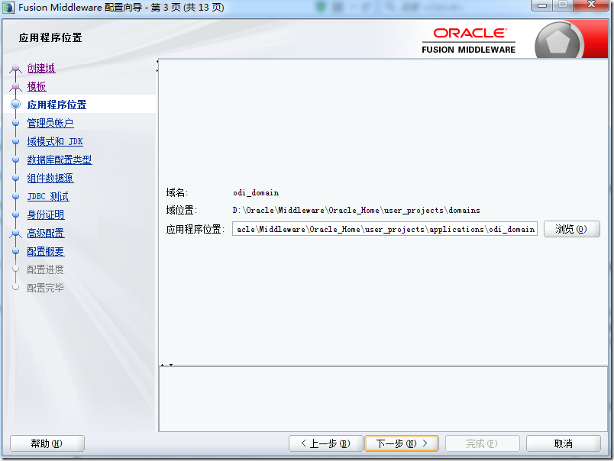Navigate to 数据库配置类型 step
The height and width of the screenshot is (461, 614).
click(x=60, y=160)
